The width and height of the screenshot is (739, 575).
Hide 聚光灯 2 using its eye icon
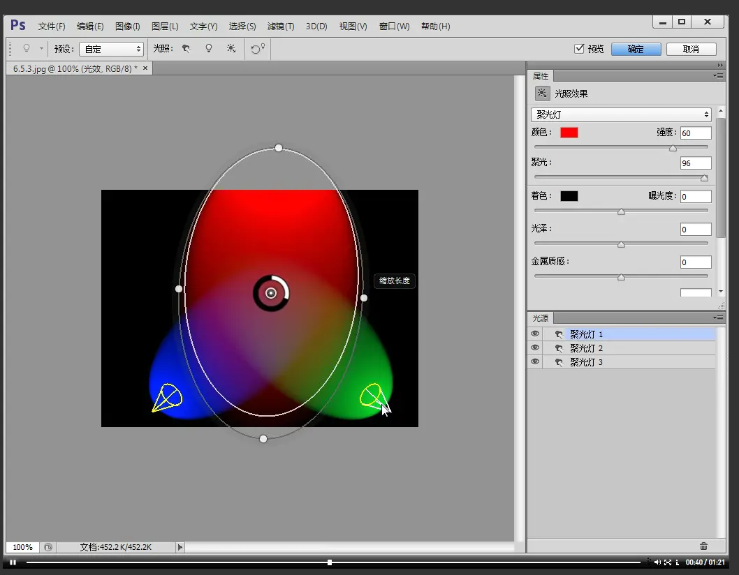pos(535,348)
